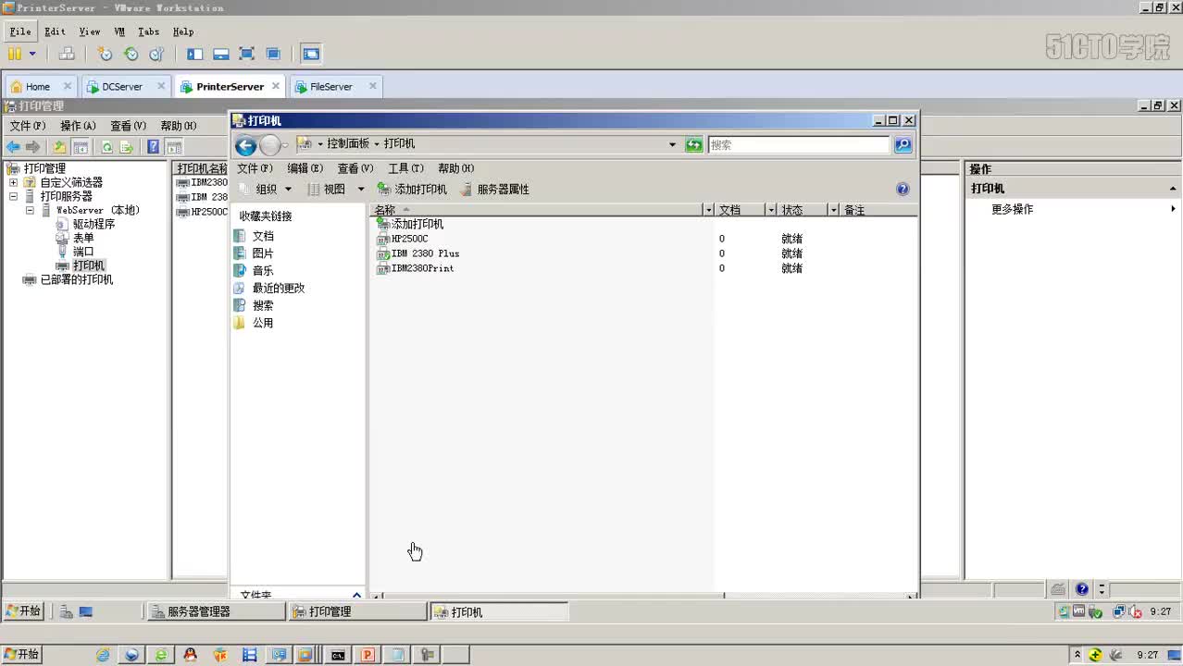Click the 状态 column header

[x=803, y=210]
